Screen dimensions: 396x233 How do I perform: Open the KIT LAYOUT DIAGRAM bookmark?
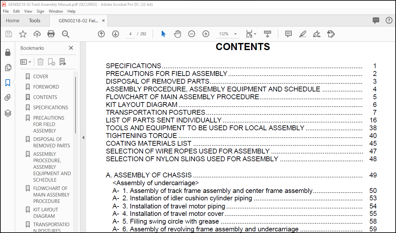tap(46, 213)
